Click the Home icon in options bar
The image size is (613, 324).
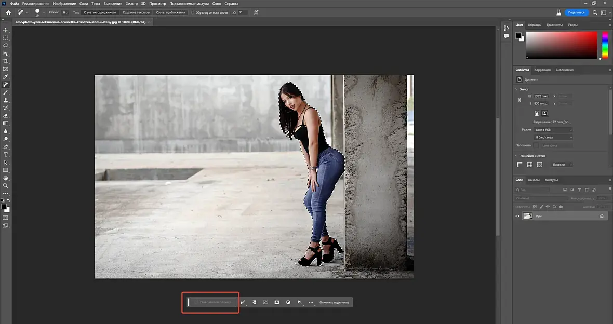(8, 12)
